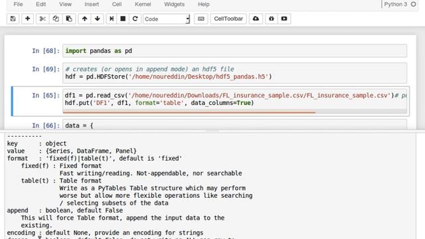
Task: Click the 'table(t) : Table format' docstring line
Action: click(61, 181)
